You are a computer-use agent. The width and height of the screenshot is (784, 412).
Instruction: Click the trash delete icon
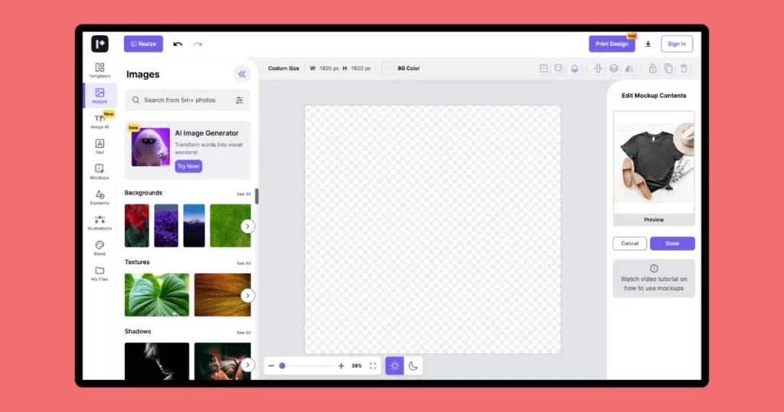pos(684,69)
